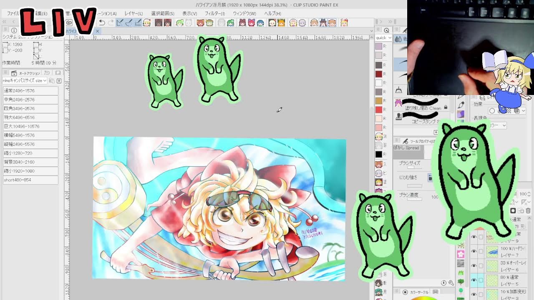Hide layer 3 with the eye icon
534x300 pixels.
coord(474,295)
